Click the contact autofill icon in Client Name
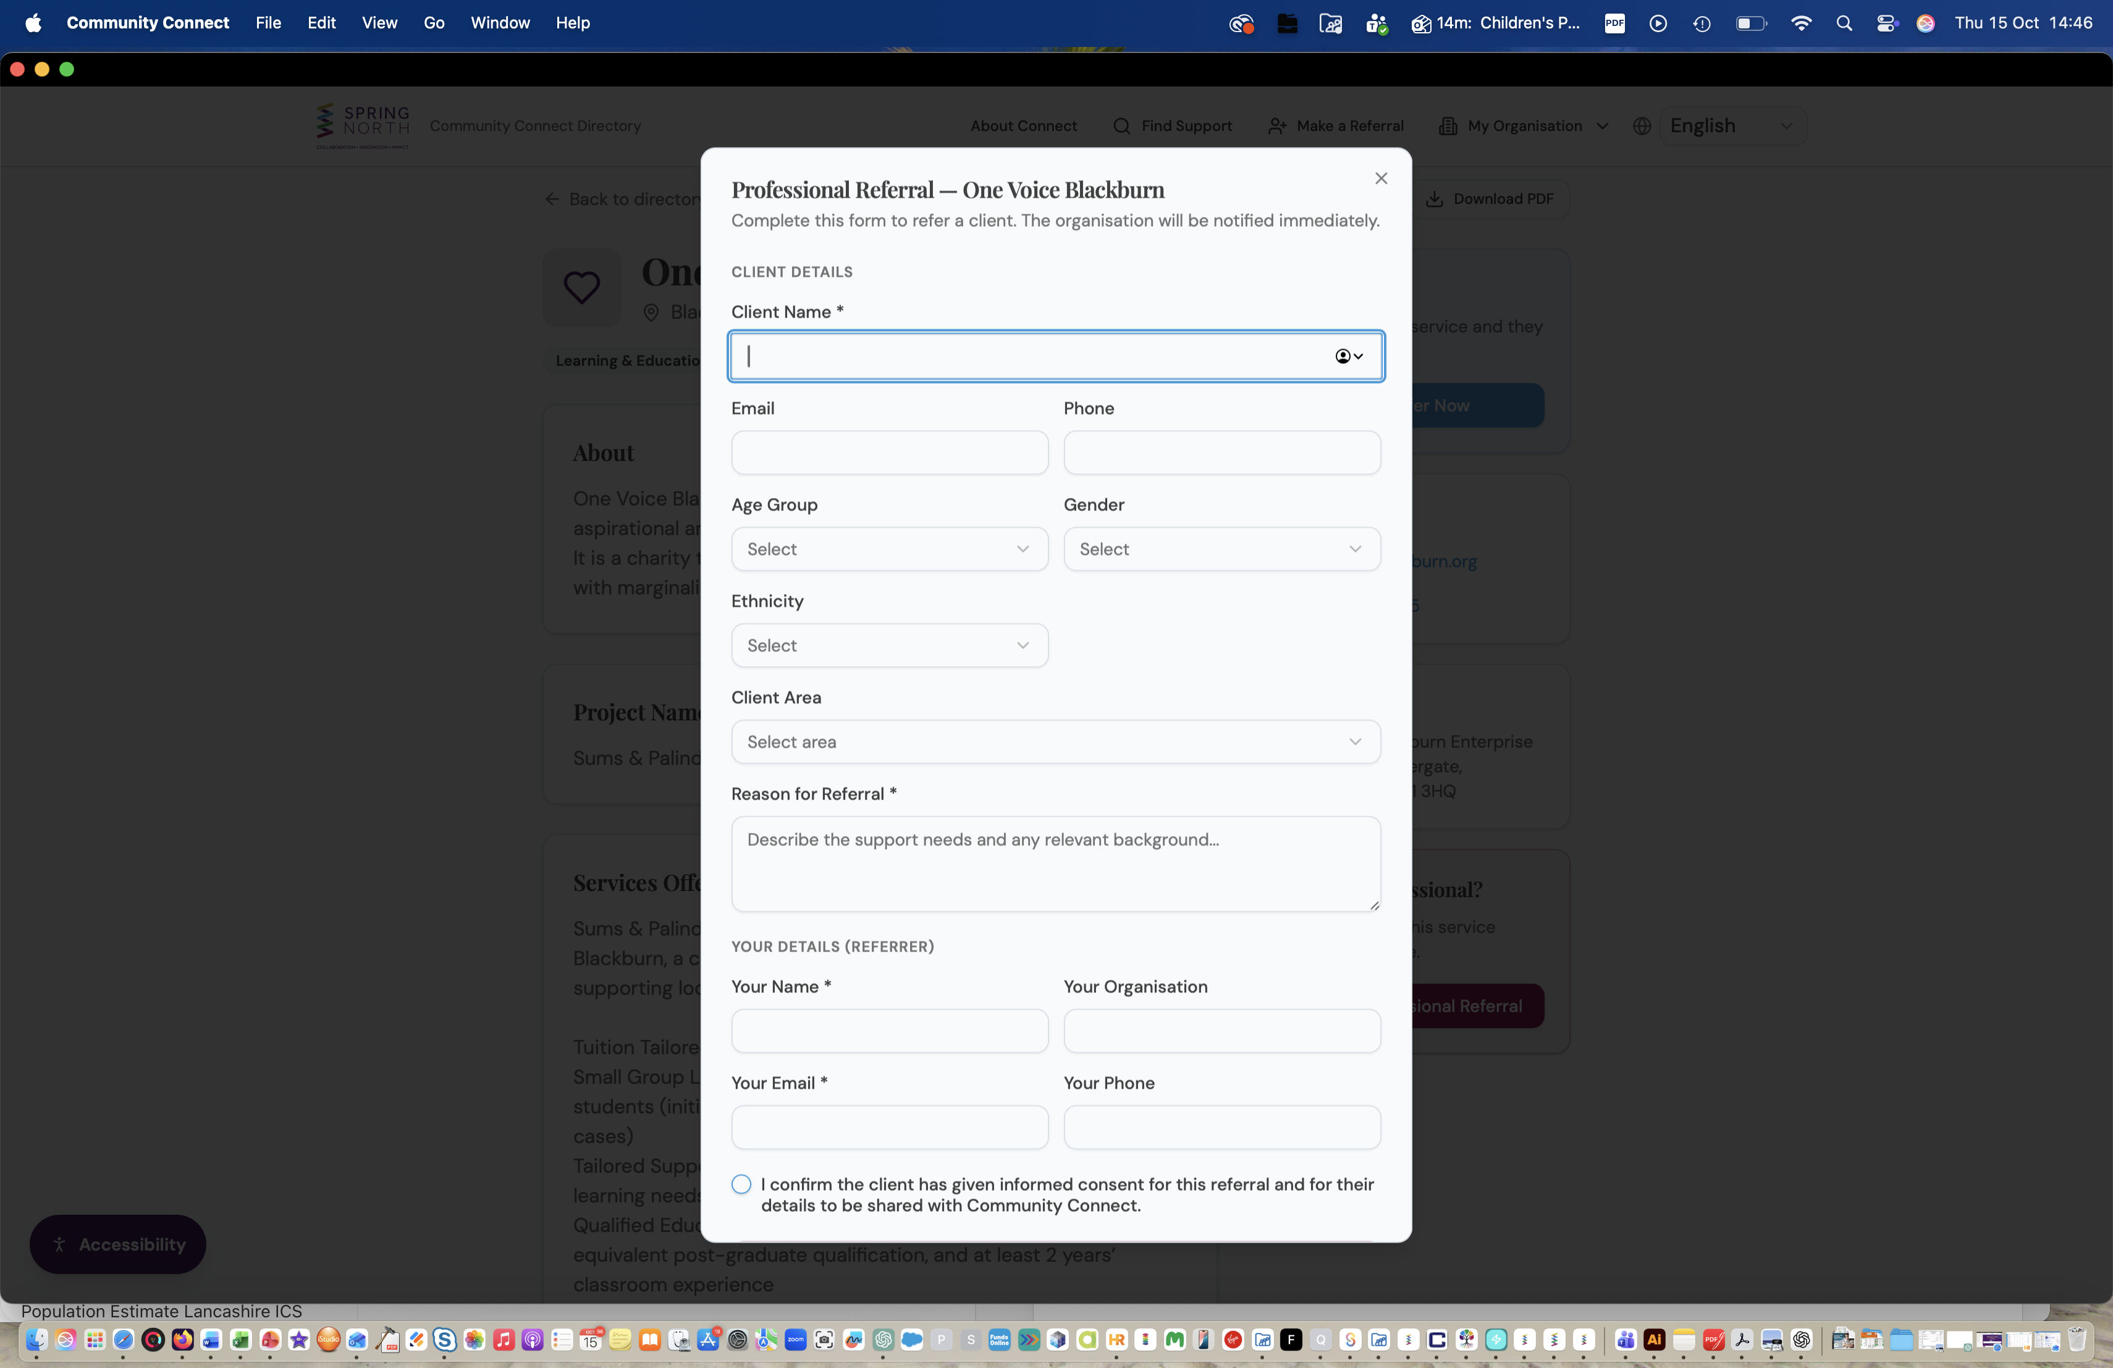2113x1368 pixels. tap(1349, 356)
